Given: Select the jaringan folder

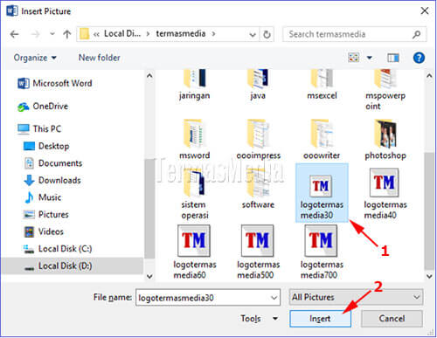Looking at the screenshot, I should [194, 85].
